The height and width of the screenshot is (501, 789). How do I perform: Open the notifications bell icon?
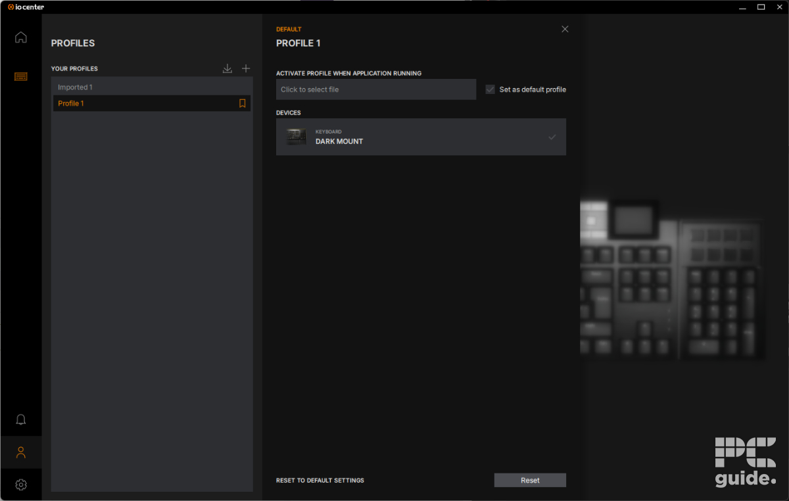point(21,419)
